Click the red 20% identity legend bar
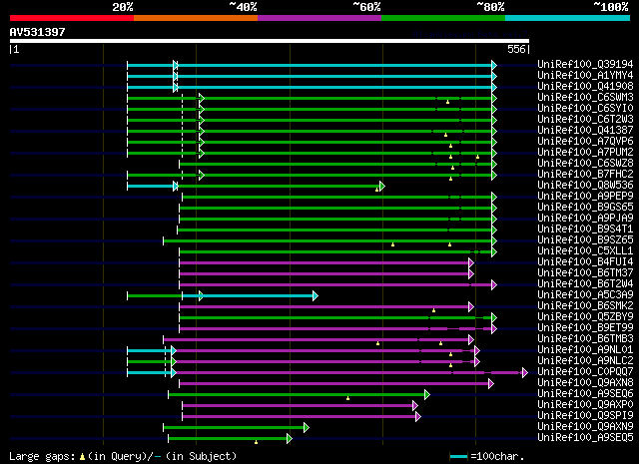Image resolution: width=639 pixels, height=464 pixels. point(72,18)
